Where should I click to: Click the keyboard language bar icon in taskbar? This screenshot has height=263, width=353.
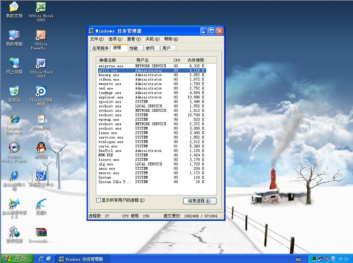pos(298,259)
